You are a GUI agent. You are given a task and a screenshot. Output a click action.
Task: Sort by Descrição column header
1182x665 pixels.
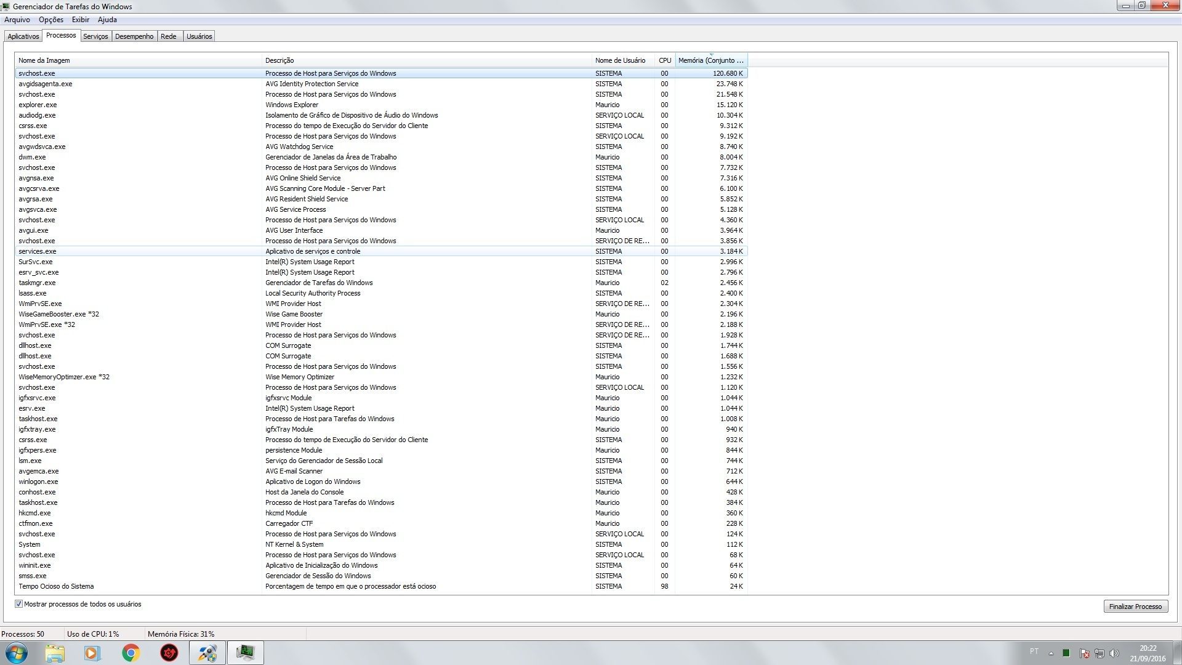pos(427,60)
